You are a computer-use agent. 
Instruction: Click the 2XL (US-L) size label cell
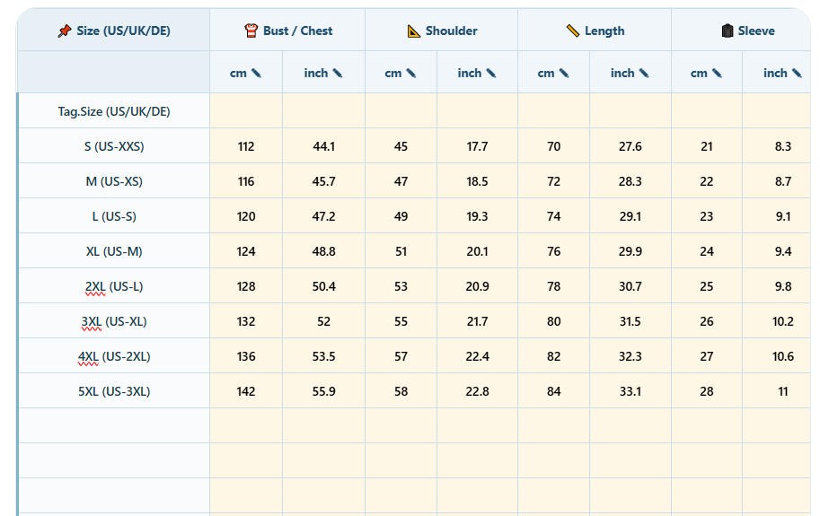(114, 286)
